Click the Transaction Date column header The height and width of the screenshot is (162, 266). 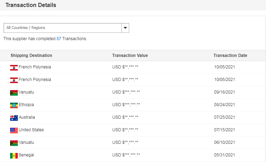pyautogui.click(x=230, y=56)
